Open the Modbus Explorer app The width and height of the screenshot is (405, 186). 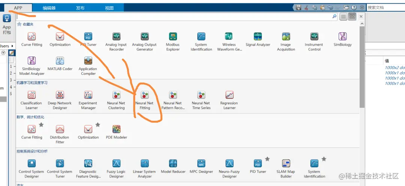(173, 42)
